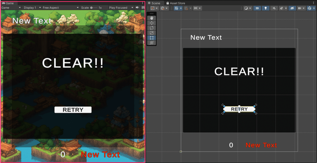Click the RETRY button in Game view
Viewport: 317px width, 163px height.
(x=73, y=110)
